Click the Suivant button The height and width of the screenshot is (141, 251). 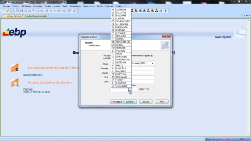point(130,102)
